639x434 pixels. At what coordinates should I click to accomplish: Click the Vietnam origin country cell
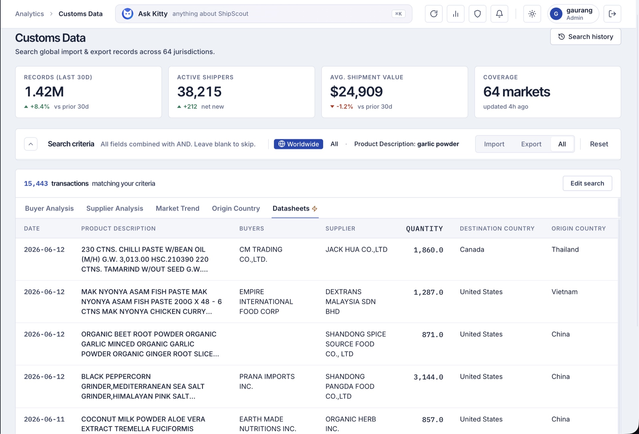click(x=564, y=292)
